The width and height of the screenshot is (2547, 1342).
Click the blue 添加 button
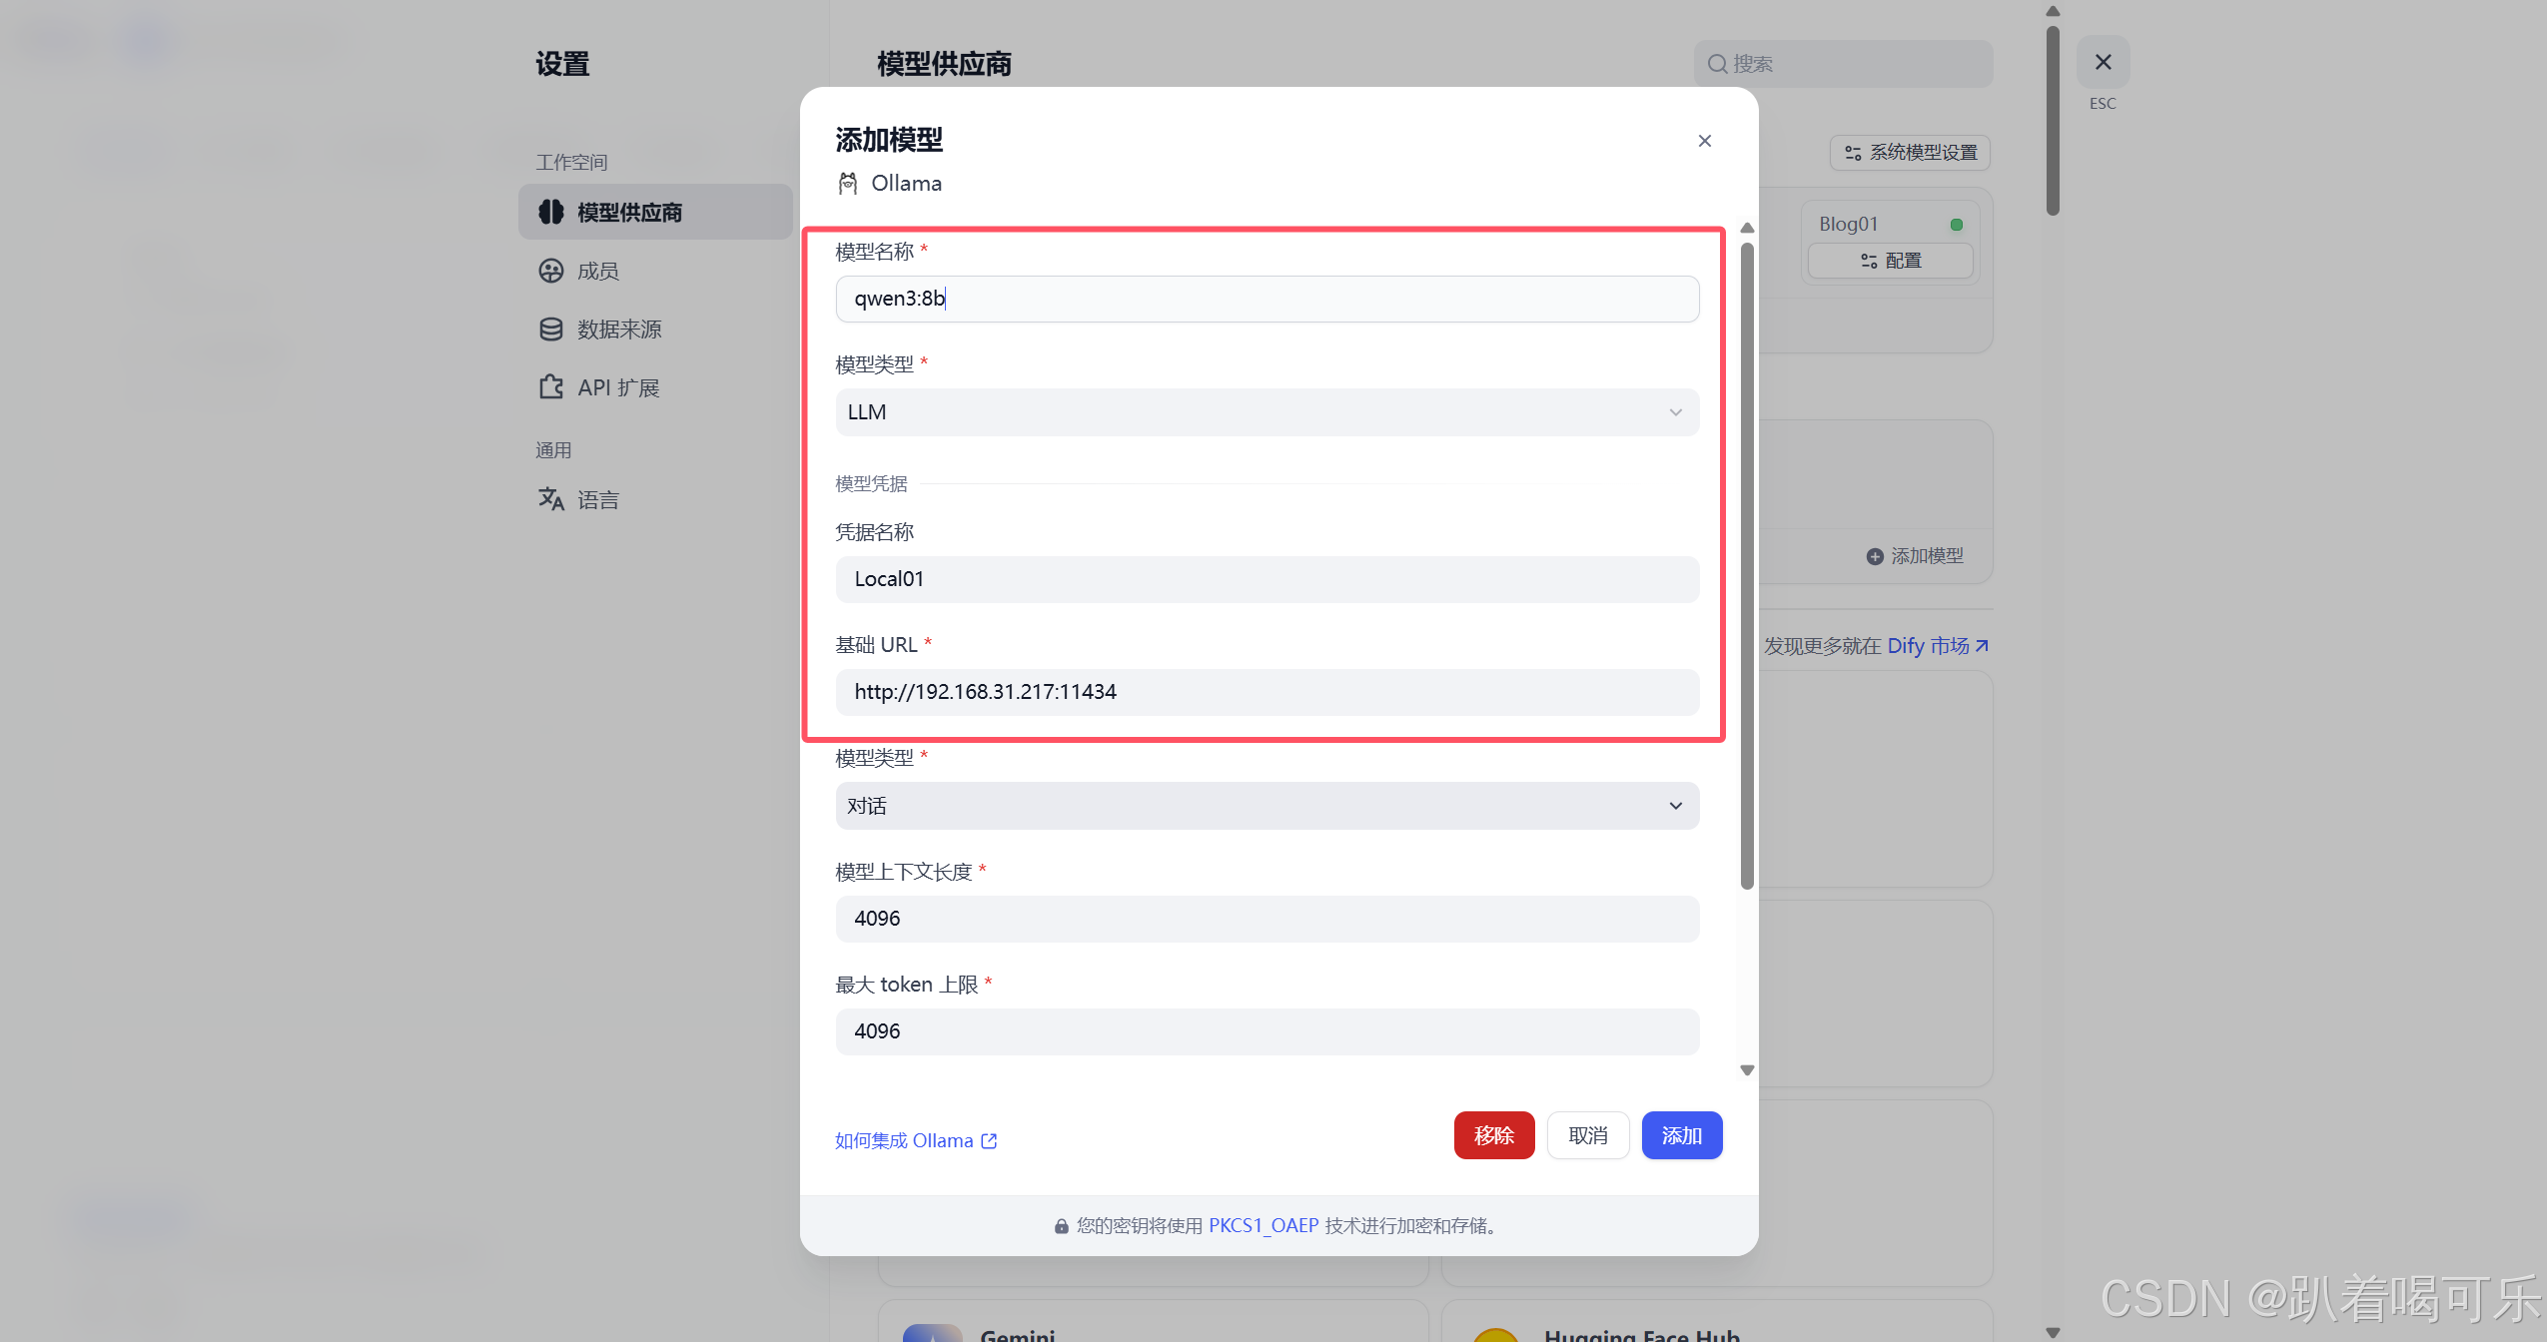[1681, 1135]
